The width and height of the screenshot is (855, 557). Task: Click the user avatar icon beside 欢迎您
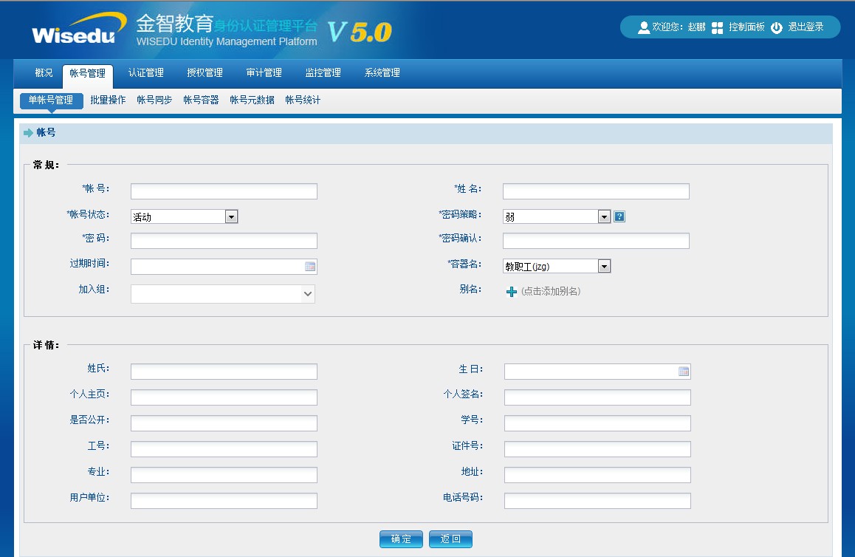point(643,27)
